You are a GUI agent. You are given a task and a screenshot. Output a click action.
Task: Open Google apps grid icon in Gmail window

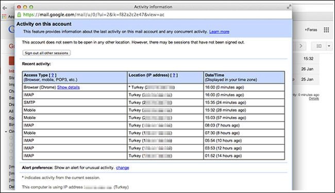pyautogui.click(x=326, y=30)
